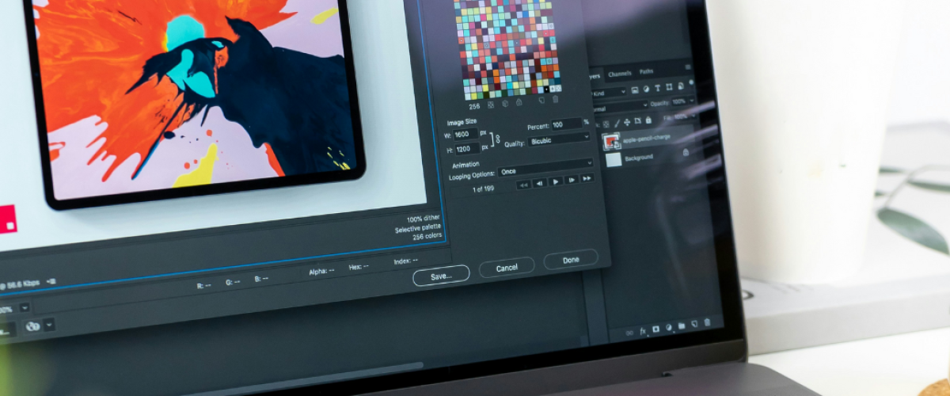Click the map-to-transparent icon under color table
Screen dimensions: 950x396
491,105
